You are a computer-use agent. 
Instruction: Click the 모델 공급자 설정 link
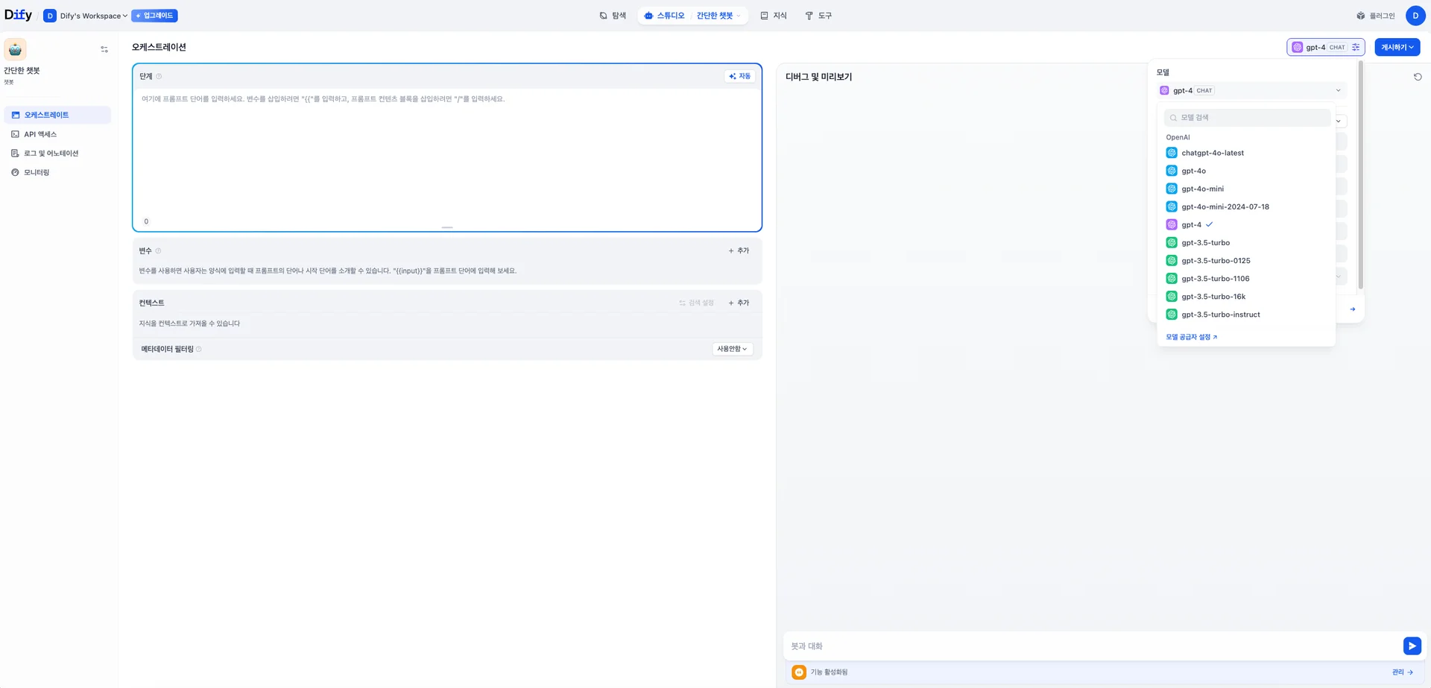pos(1191,337)
